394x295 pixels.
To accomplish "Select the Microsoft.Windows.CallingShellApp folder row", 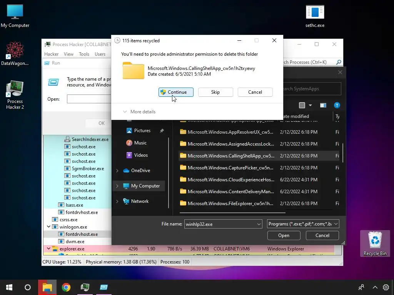I will (x=259, y=156).
